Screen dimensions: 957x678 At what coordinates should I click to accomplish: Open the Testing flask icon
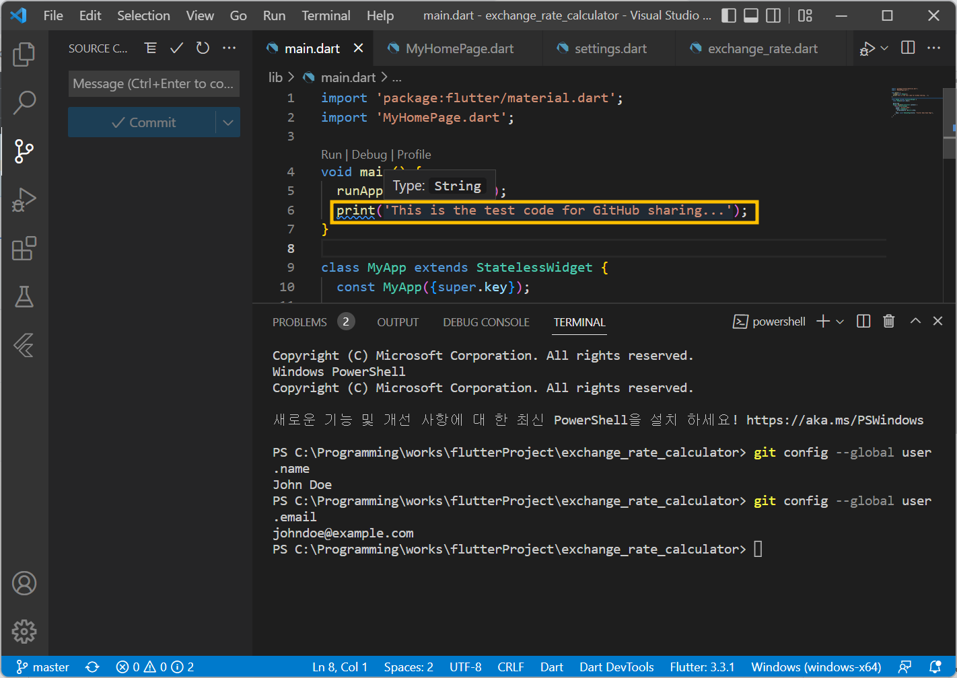(x=24, y=297)
